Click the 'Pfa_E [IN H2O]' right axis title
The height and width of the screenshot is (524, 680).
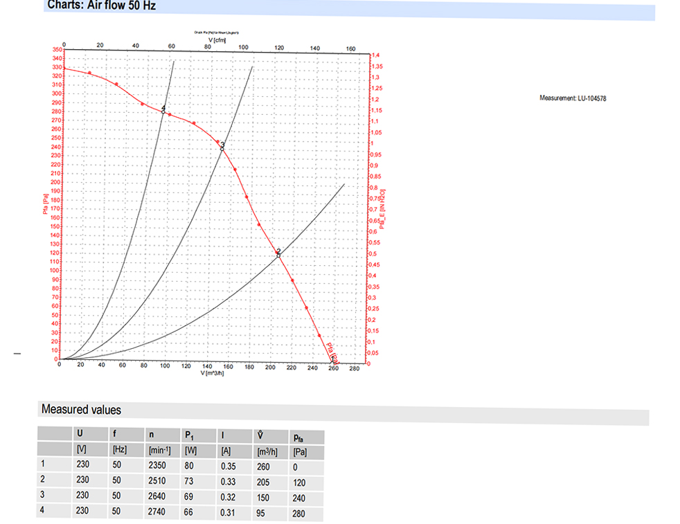[x=382, y=209]
